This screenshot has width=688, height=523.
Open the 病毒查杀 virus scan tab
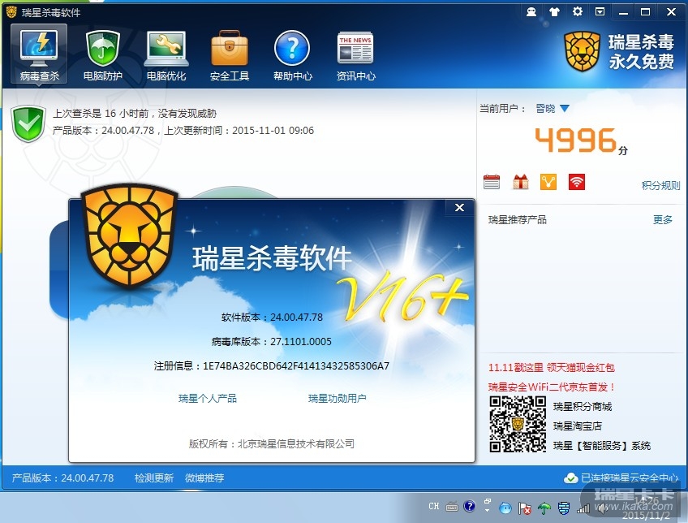[x=39, y=54]
